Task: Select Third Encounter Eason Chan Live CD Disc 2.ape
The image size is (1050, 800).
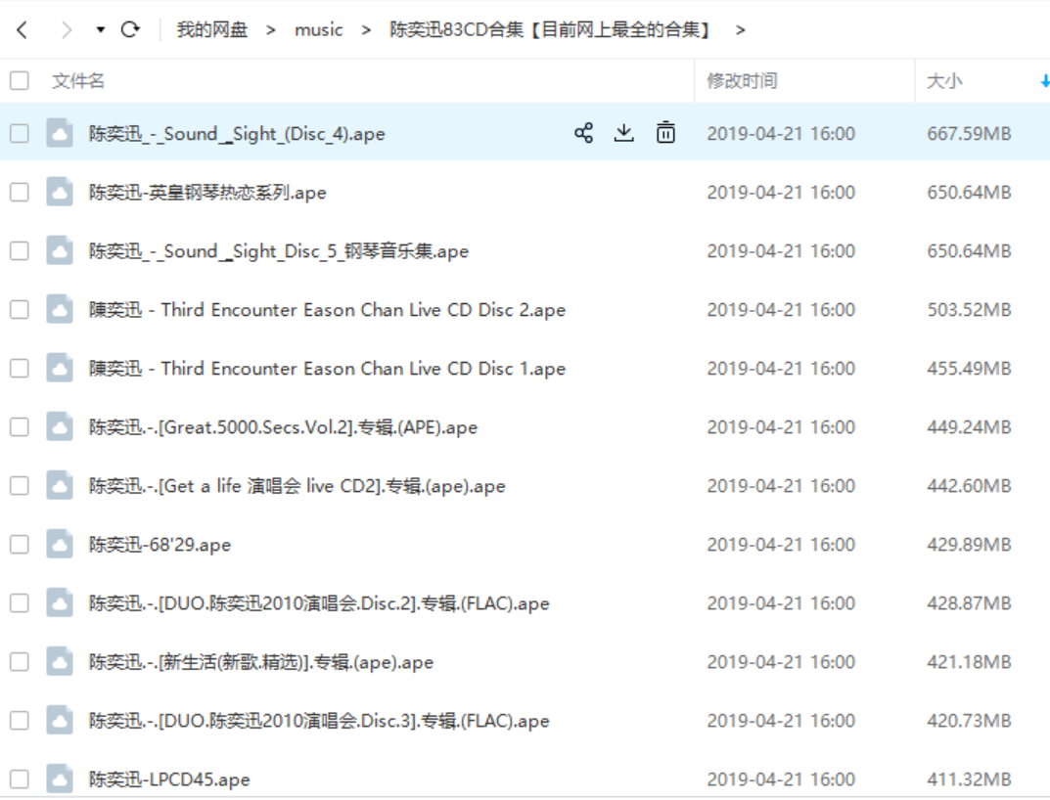Action: (x=327, y=310)
